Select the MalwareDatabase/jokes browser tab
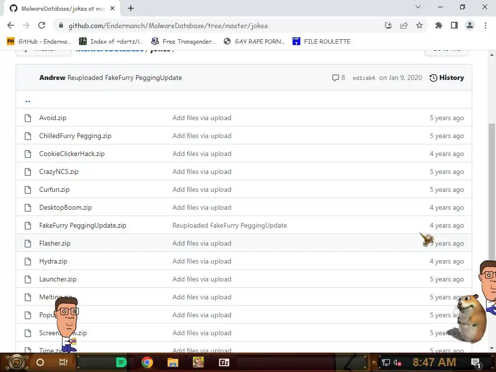This screenshot has width=496, height=372. (x=62, y=9)
